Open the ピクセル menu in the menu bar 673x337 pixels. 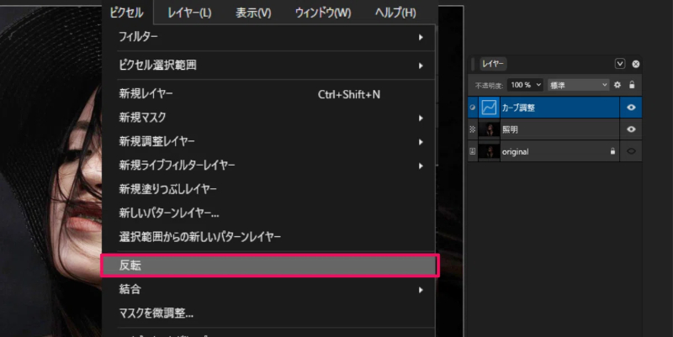pyautogui.click(x=127, y=13)
